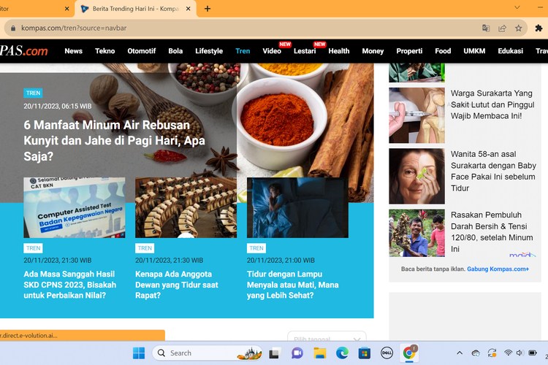Screen dimensions: 548x365
Task: Go to the Otomotif navigation item
Action: [x=141, y=51]
